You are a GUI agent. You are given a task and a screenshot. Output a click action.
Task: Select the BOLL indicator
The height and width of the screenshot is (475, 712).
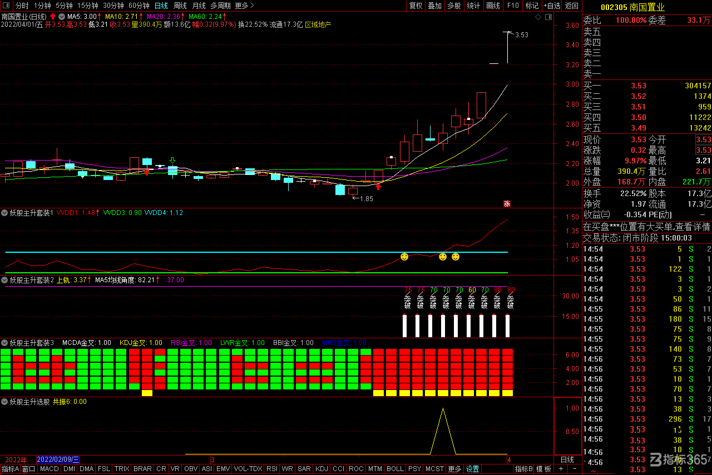395,469
